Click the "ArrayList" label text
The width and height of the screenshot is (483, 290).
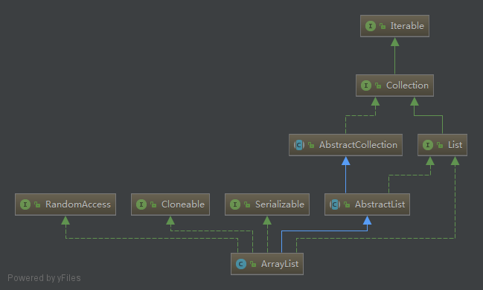(280, 264)
